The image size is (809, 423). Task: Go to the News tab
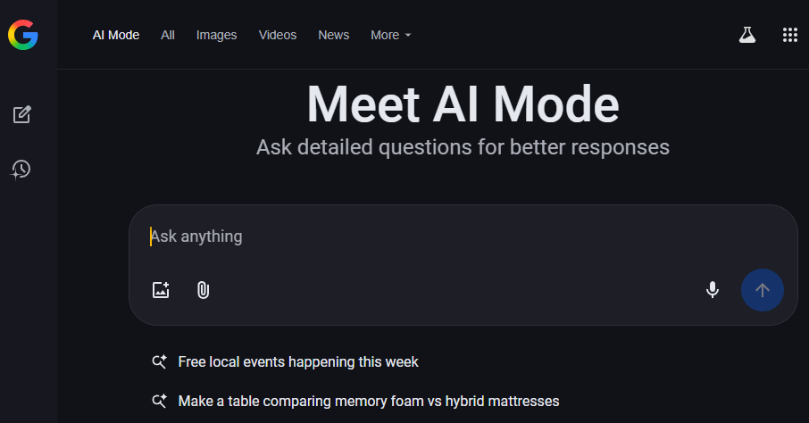[333, 35]
